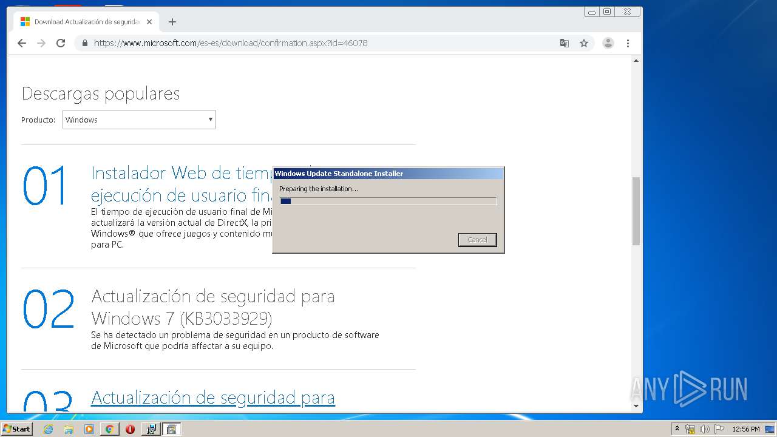Open the Producto Windows dropdown
Screen dimensions: 777x437
pyautogui.click(x=139, y=120)
